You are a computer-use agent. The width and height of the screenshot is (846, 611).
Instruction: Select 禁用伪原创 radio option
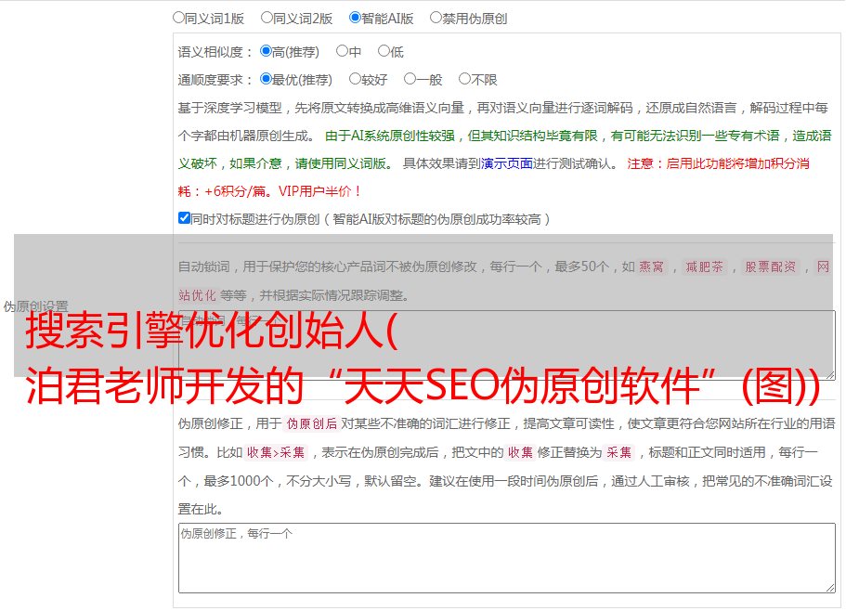coord(436,18)
